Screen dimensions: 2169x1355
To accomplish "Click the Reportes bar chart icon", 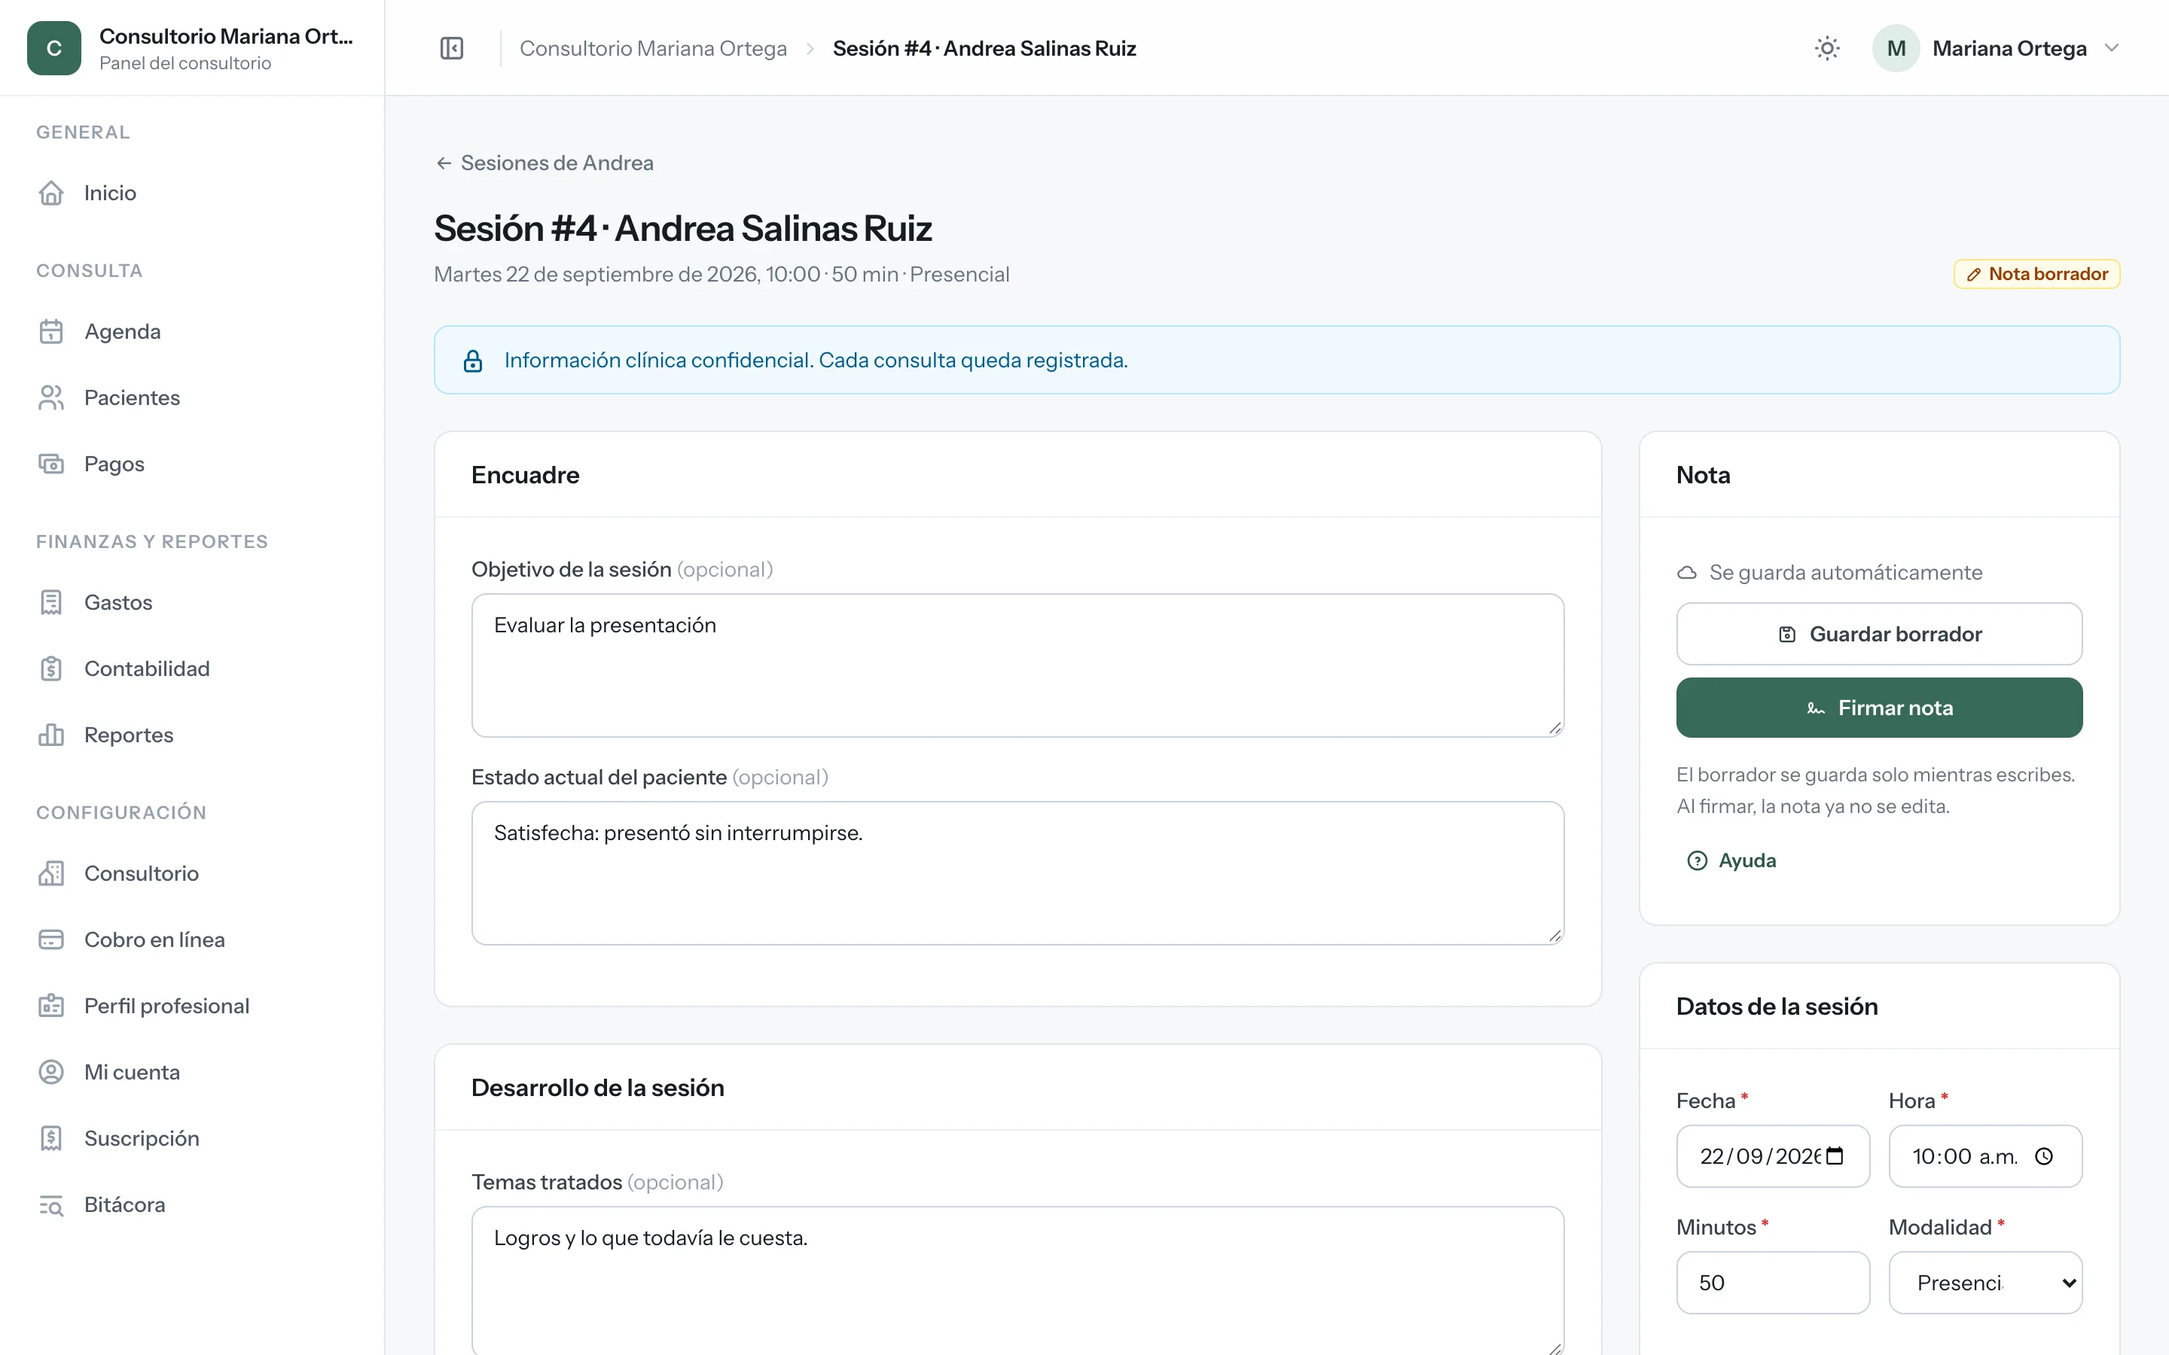I will tap(51, 735).
